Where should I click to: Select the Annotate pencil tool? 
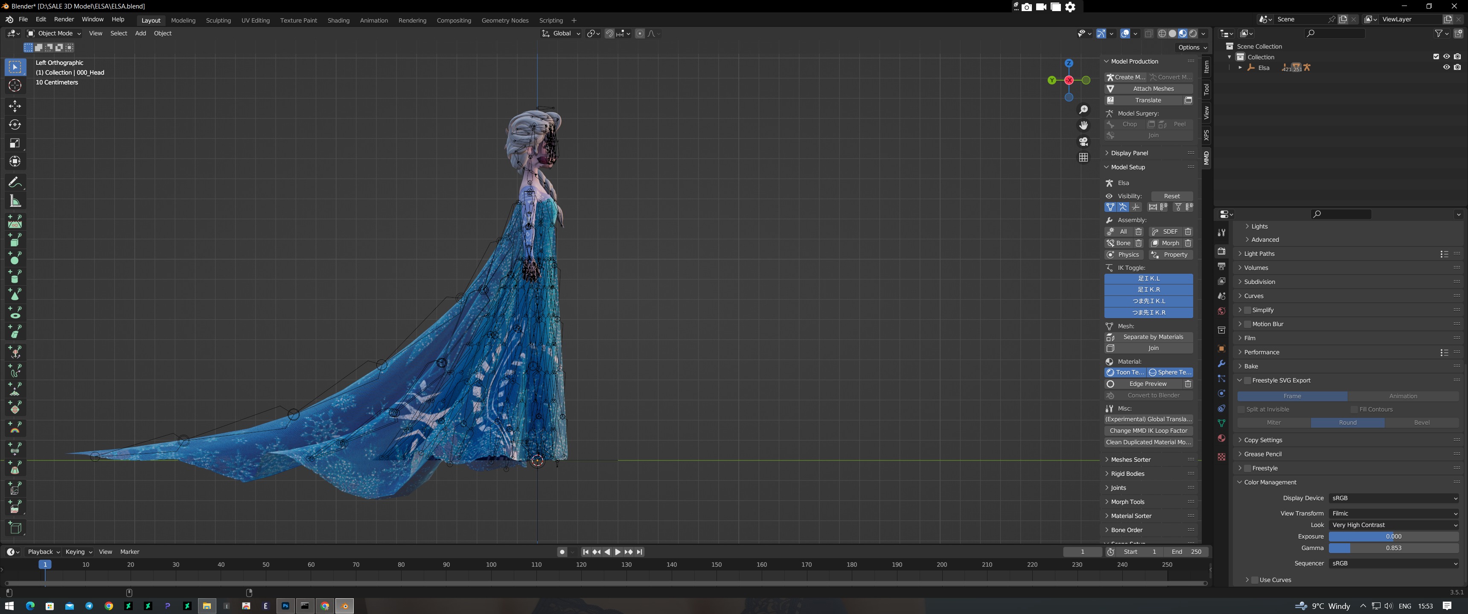tap(15, 182)
